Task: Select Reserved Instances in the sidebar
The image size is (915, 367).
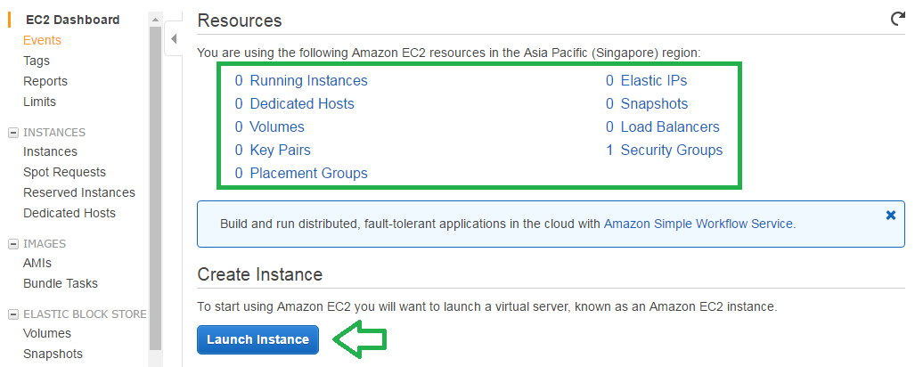Action: (x=78, y=192)
